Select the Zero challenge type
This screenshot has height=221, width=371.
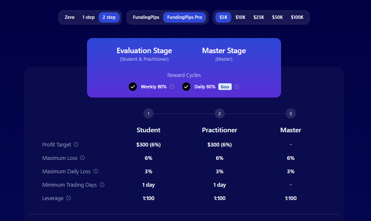[69, 17]
